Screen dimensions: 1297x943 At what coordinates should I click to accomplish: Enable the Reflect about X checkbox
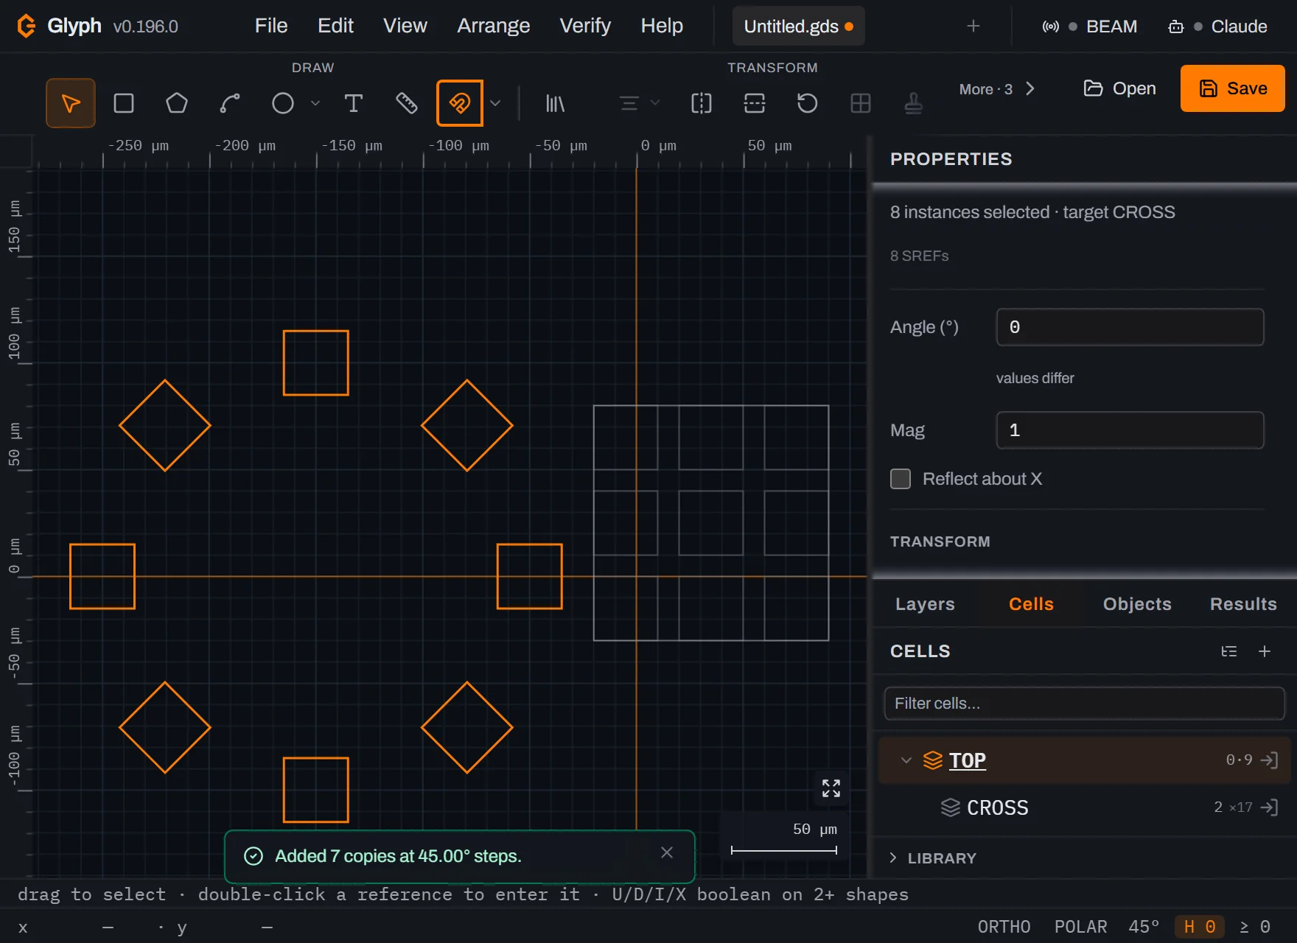[x=901, y=479]
